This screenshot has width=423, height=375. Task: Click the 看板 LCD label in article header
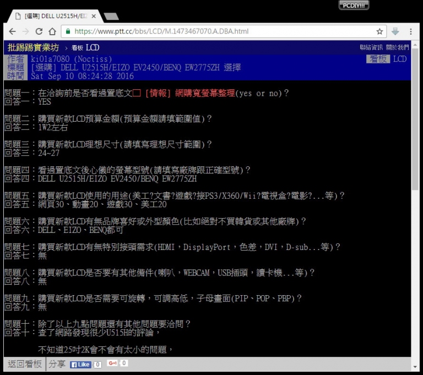[387, 59]
